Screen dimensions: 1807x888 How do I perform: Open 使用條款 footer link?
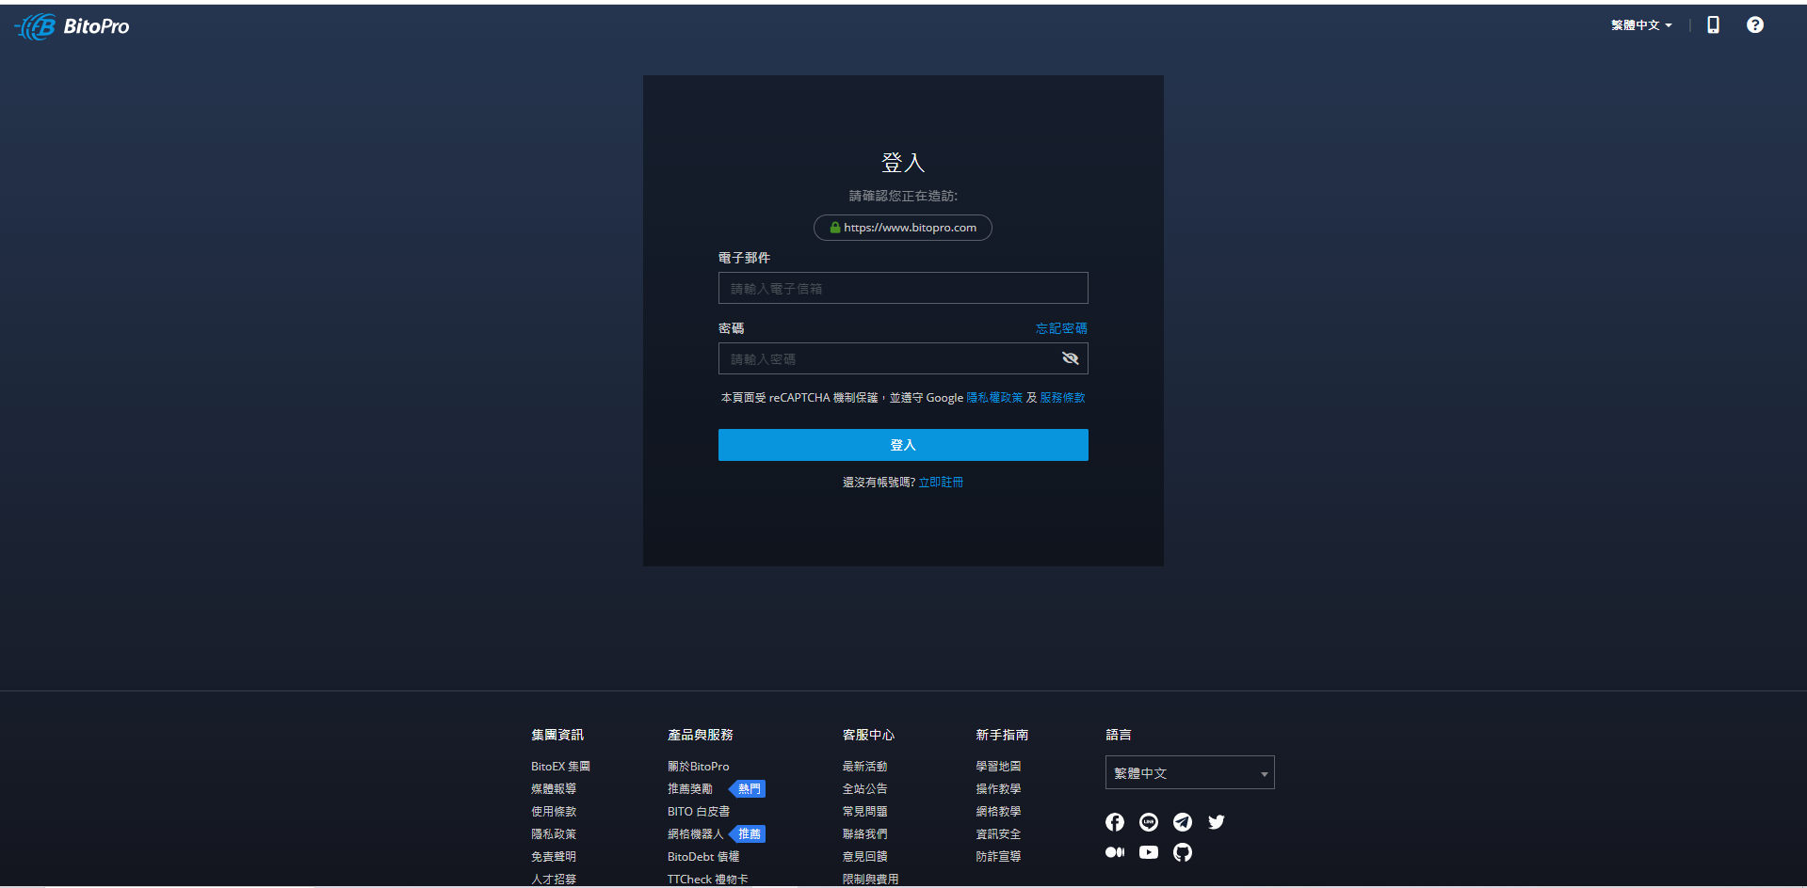[554, 812]
